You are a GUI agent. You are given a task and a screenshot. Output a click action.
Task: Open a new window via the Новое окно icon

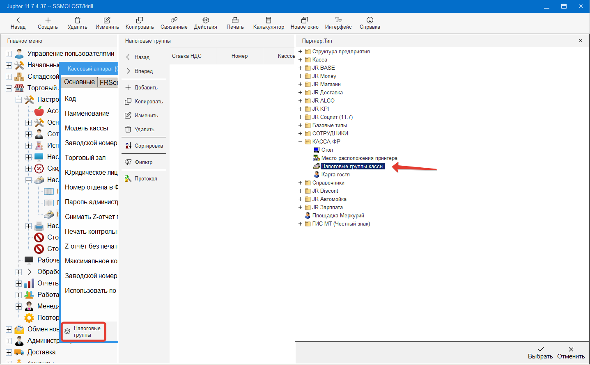coord(304,20)
